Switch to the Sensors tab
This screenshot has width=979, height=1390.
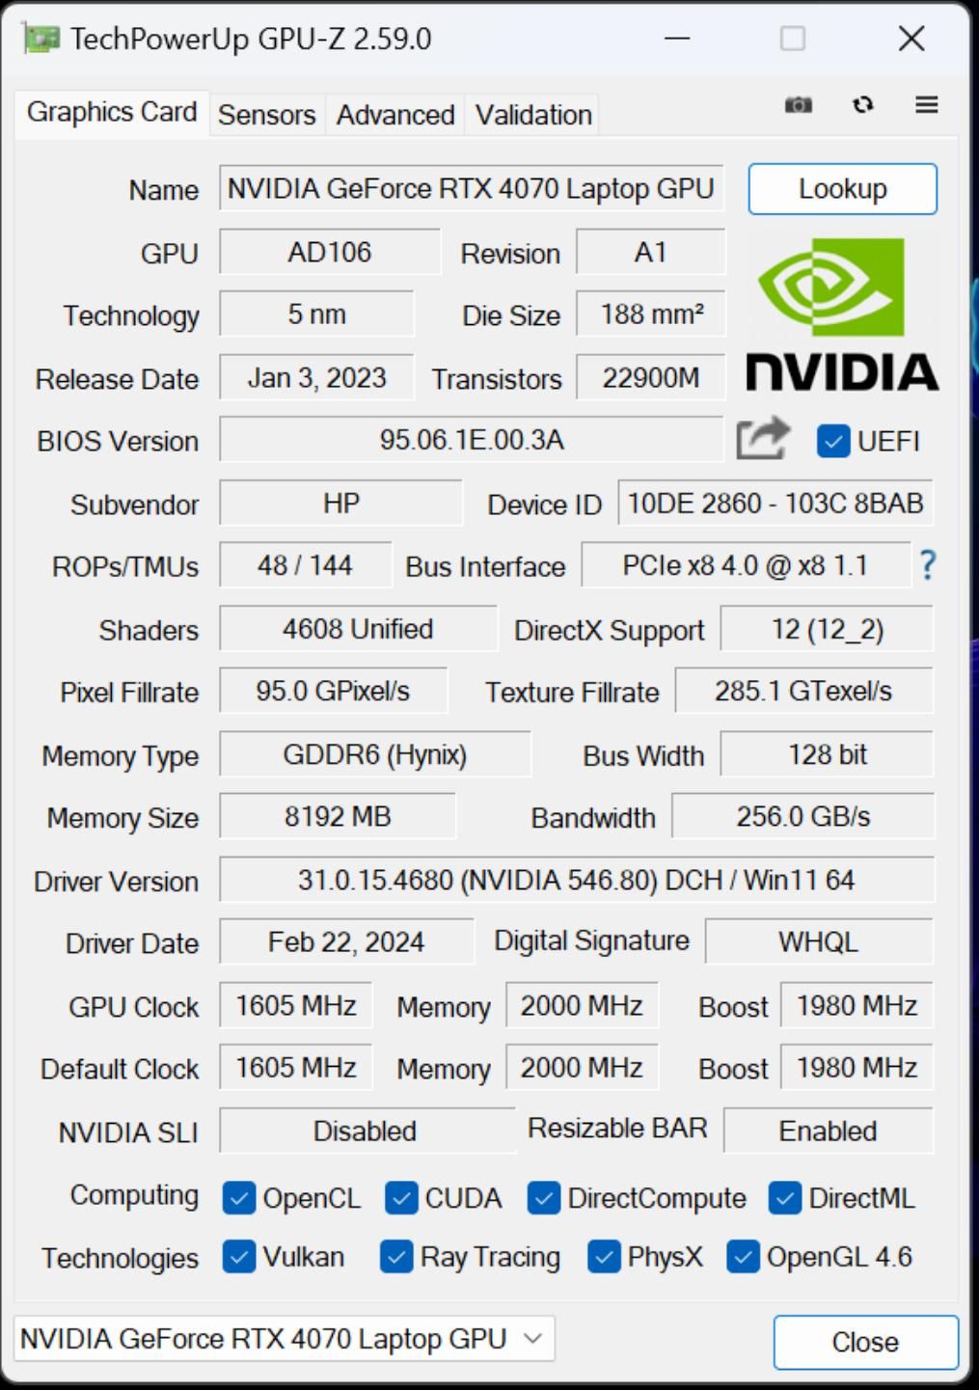(267, 115)
